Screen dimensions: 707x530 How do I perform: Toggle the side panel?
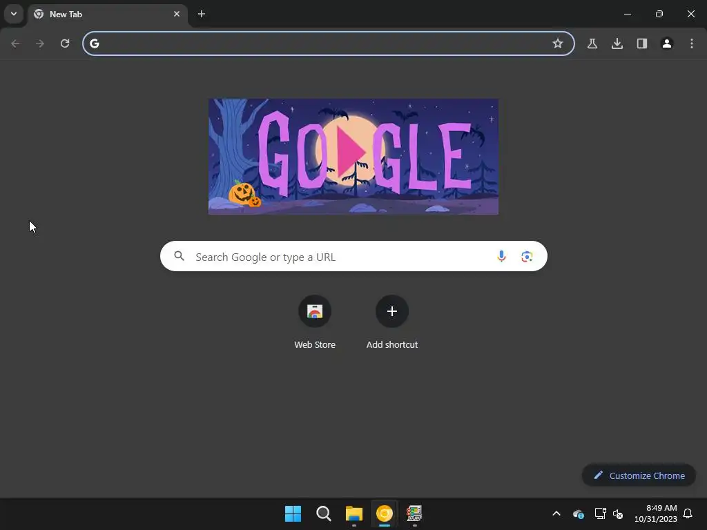(642, 43)
